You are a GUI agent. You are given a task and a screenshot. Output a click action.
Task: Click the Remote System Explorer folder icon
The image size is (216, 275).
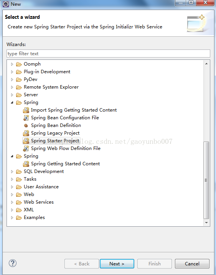(19, 87)
